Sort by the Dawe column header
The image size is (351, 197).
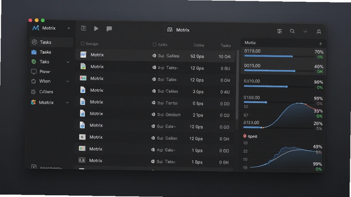(x=199, y=45)
